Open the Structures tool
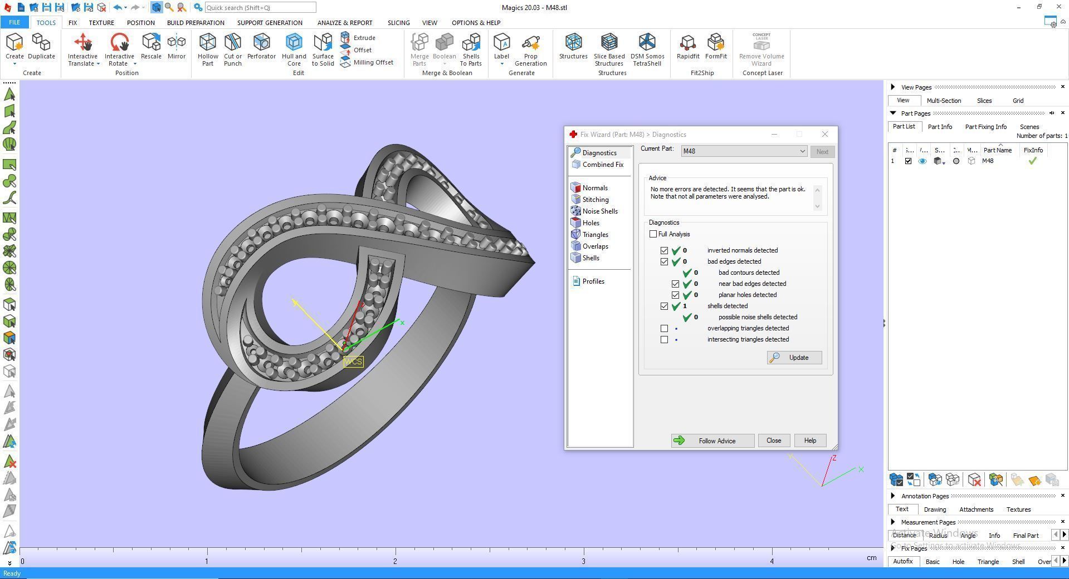 point(573,46)
